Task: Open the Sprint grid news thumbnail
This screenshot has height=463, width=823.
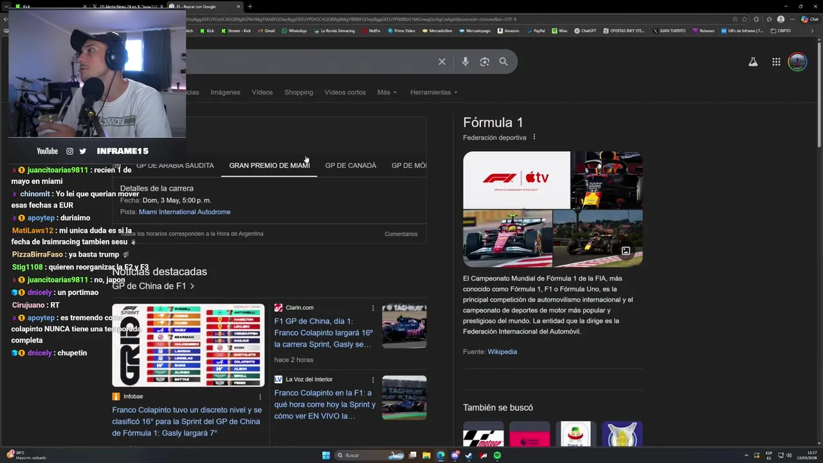Action: pos(188,345)
